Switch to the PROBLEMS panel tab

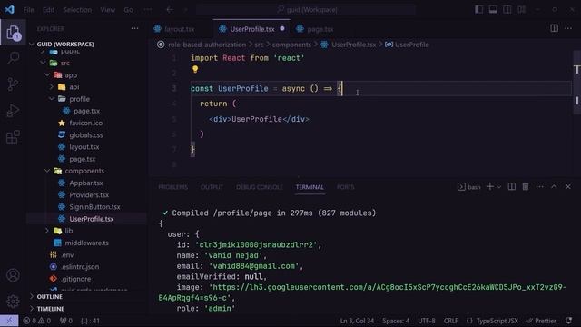click(x=173, y=187)
